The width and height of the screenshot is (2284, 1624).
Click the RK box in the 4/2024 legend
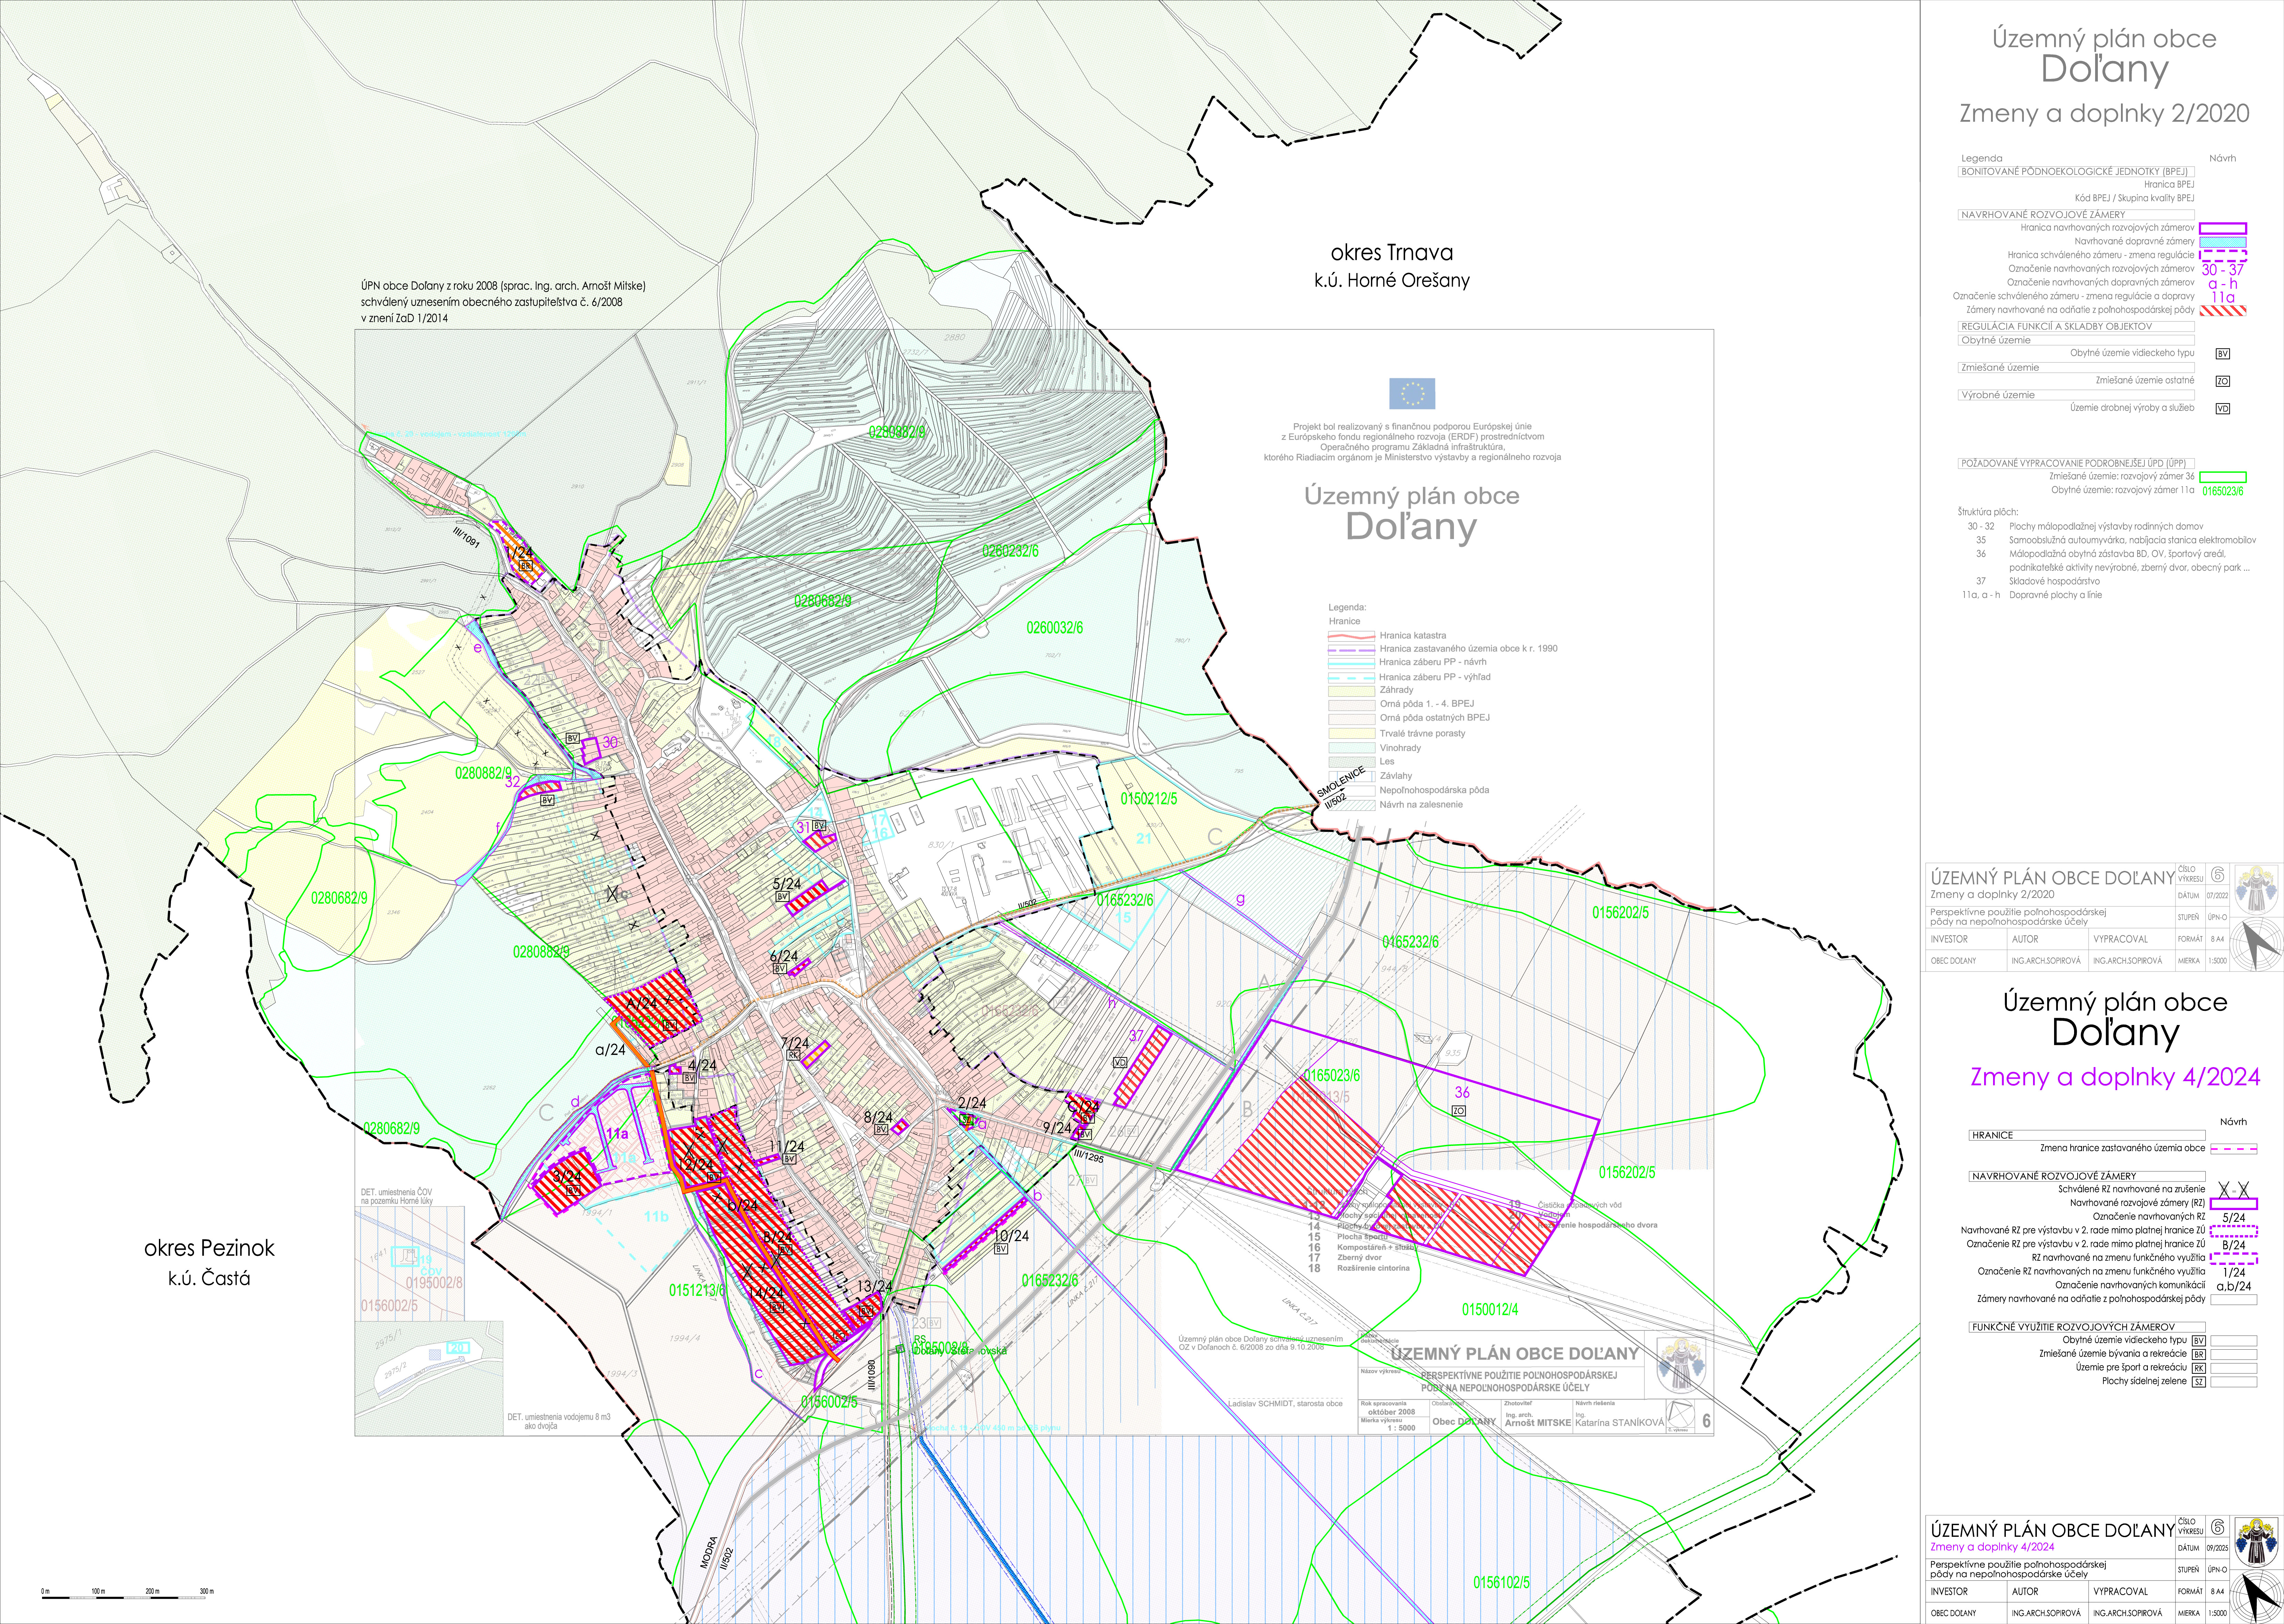click(x=2198, y=1368)
